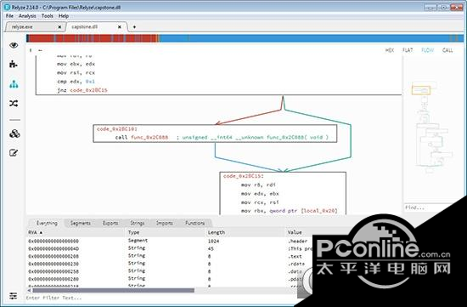Click the 'mov r8, rdi' instruction
467x307 pixels.
pyautogui.click(x=258, y=185)
